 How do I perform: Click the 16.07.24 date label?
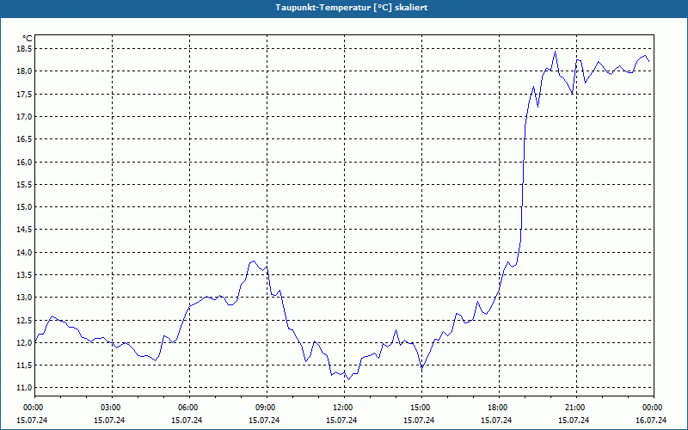[x=651, y=420]
